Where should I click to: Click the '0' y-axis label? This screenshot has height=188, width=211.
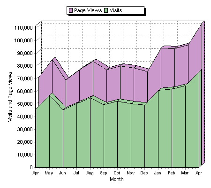pyautogui.click(x=31, y=167)
